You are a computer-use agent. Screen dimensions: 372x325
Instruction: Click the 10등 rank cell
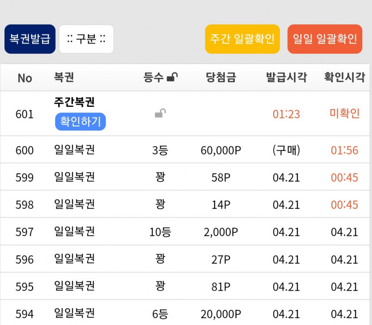(x=160, y=232)
